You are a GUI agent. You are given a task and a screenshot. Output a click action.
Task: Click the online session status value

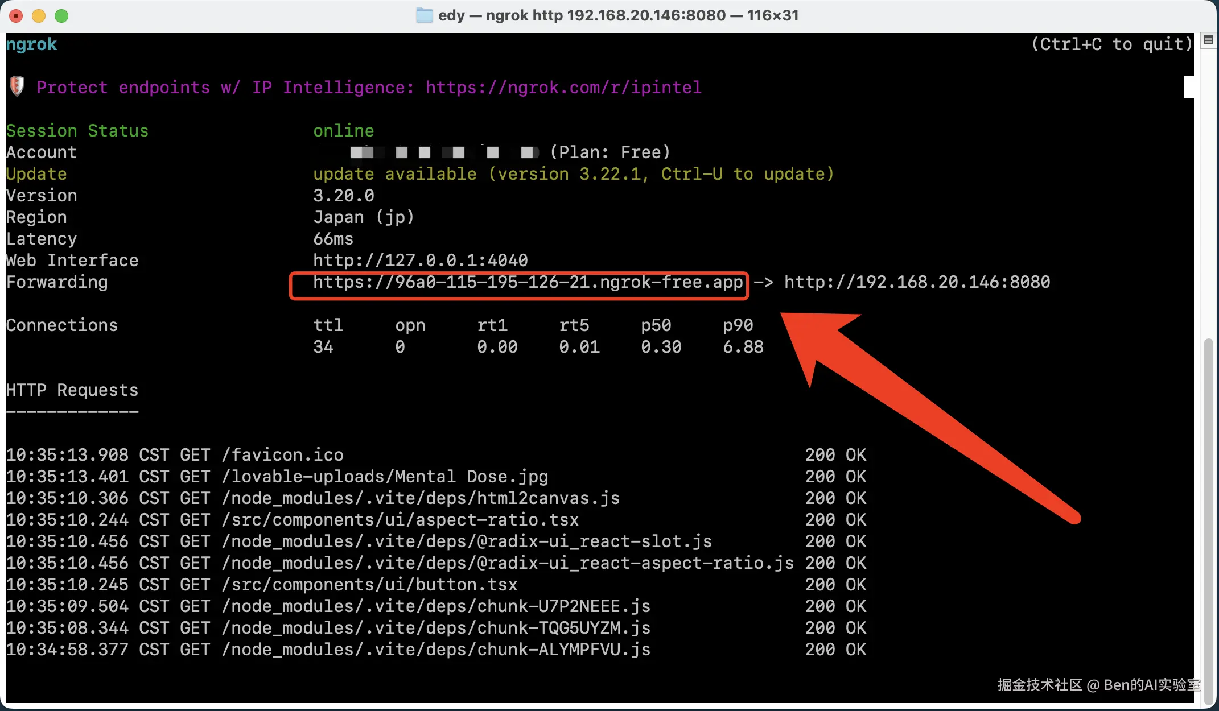click(343, 131)
